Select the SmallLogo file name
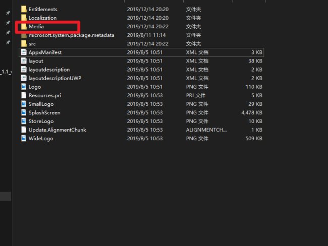This screenshot has width=328, height=246. [41, 104]
